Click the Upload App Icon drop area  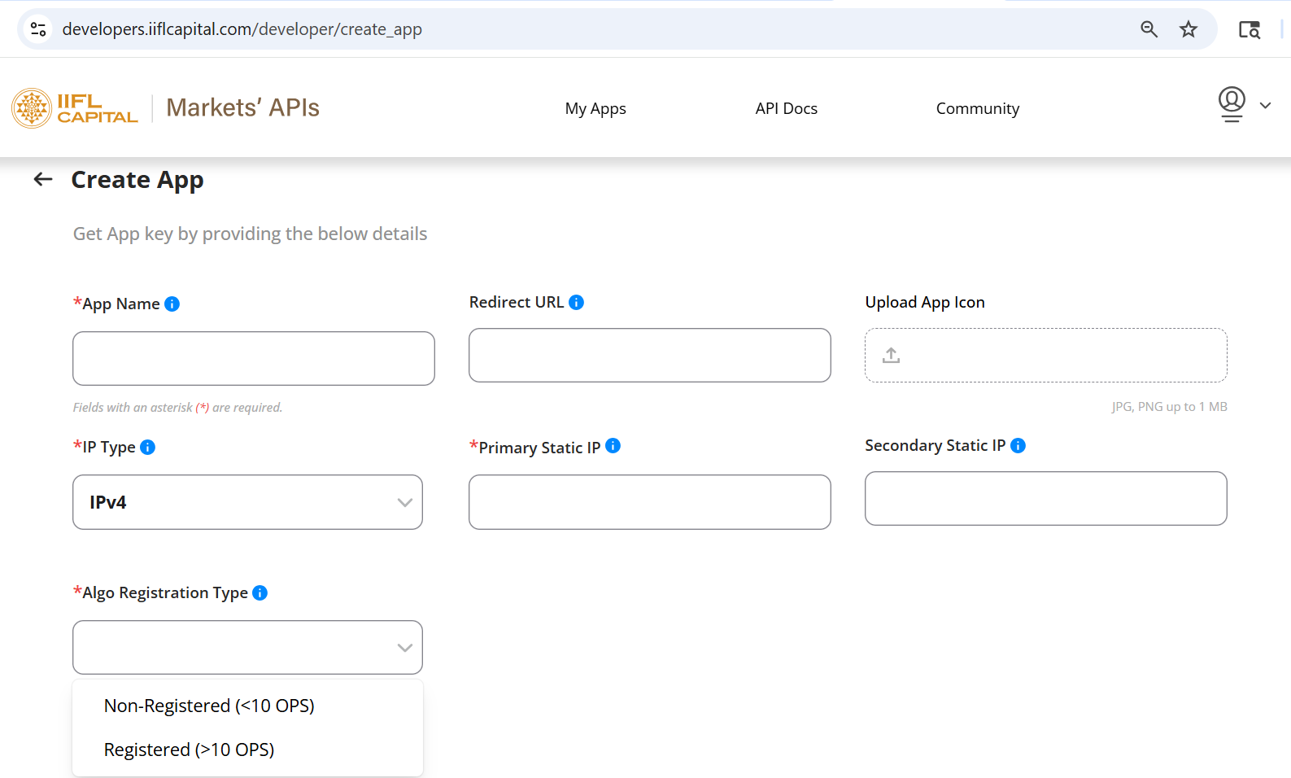click(1045, 355)
